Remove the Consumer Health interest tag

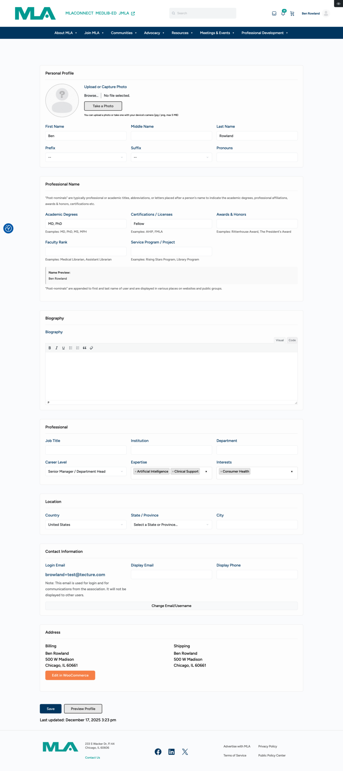tap(221, 472)
